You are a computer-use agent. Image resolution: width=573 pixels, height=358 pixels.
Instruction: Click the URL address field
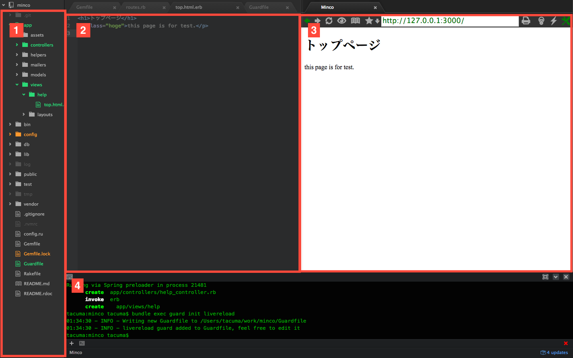pyautogui.click(x=450, y=21)
